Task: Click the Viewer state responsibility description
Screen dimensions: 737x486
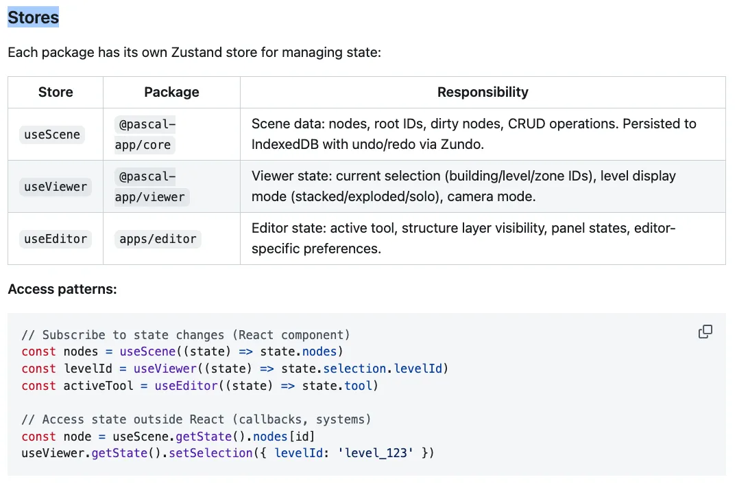Action: pyautogui.click(x=463, y=186)
